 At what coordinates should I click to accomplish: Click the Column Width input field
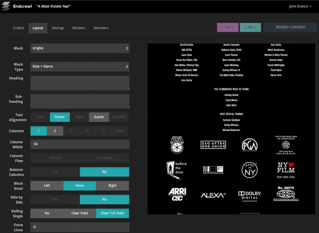(80, 144)
